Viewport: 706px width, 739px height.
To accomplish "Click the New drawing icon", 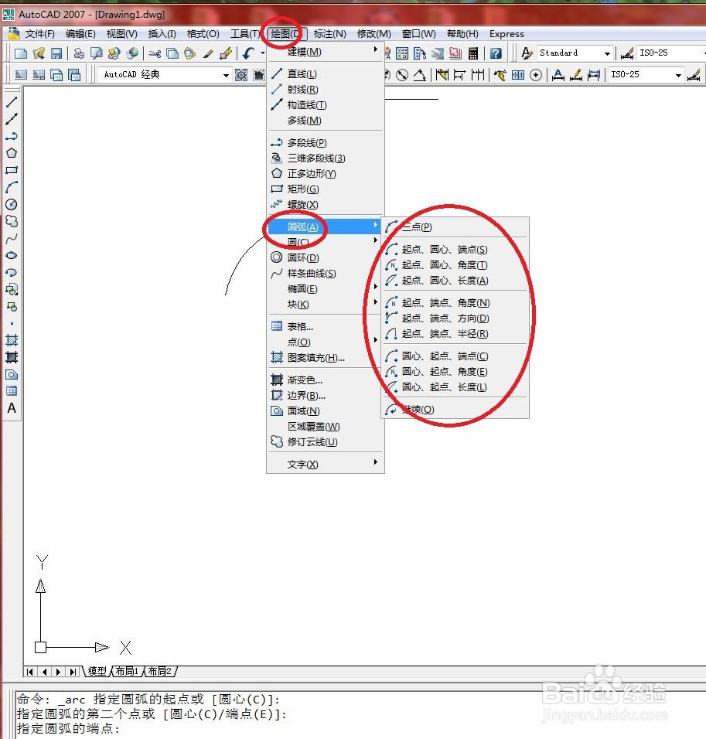I will click(x=21, y=53).
